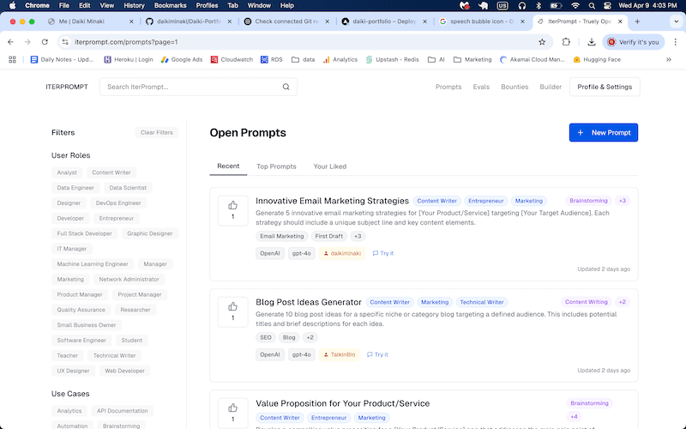Open the Apple menu
This screenshot has width=686, height=429.
pyautogui.click(x=12, y=6)
